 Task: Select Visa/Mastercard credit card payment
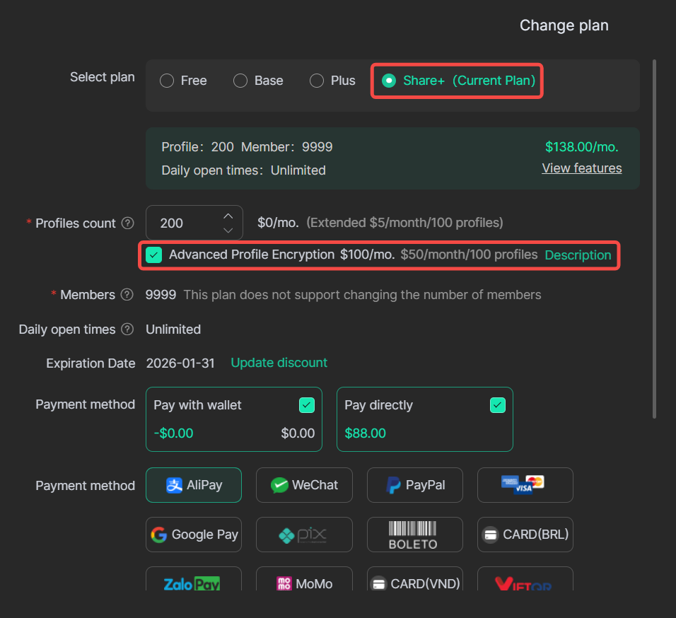(525, 484)
